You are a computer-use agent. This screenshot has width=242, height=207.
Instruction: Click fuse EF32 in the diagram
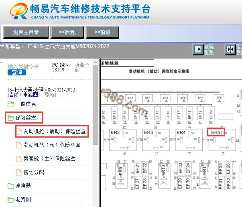(229, 183)
